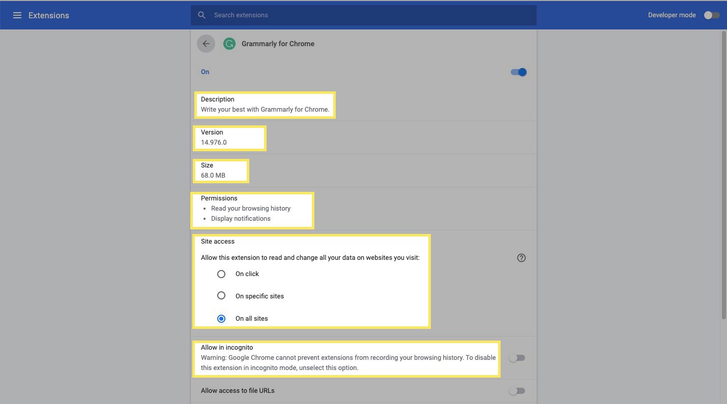Click Display notifications permission
The width and height of the screenshot is (727, 404).
241,218
